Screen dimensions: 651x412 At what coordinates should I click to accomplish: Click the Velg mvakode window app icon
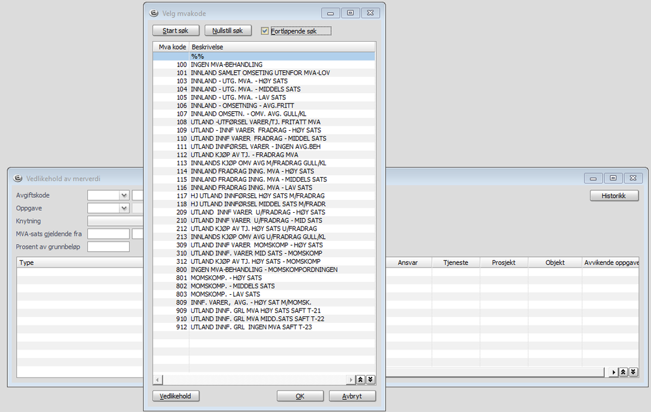coord(154,13)
